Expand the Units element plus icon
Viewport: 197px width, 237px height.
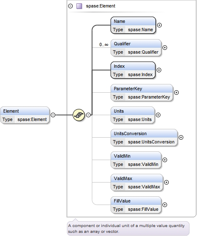pyautogui.click(x=158, y=115)
